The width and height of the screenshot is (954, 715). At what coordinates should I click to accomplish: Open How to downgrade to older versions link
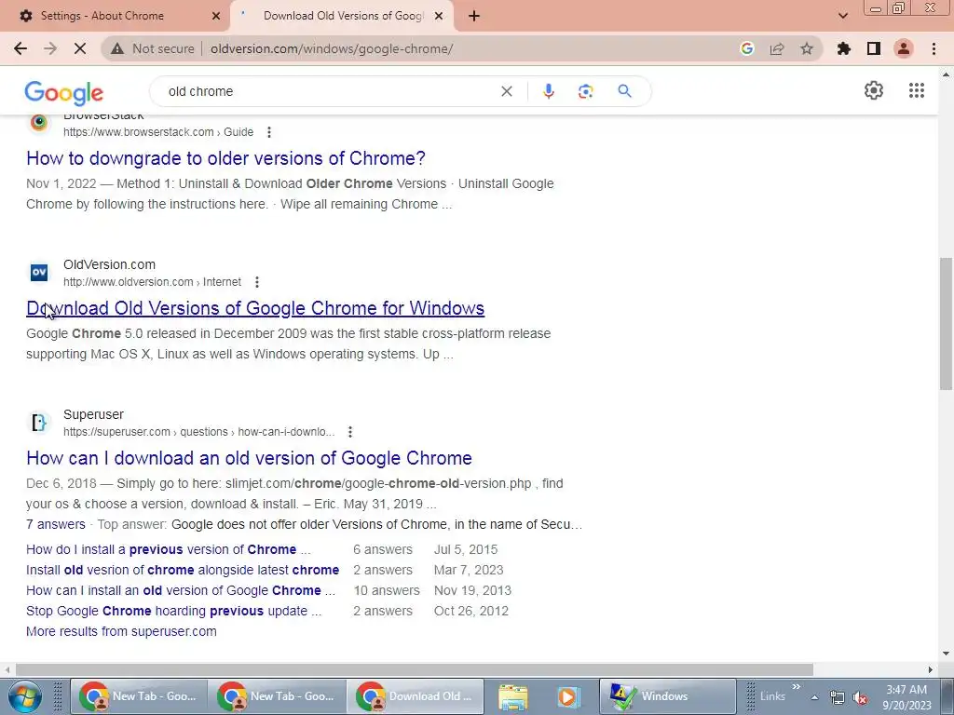click(x=225, y=158)
